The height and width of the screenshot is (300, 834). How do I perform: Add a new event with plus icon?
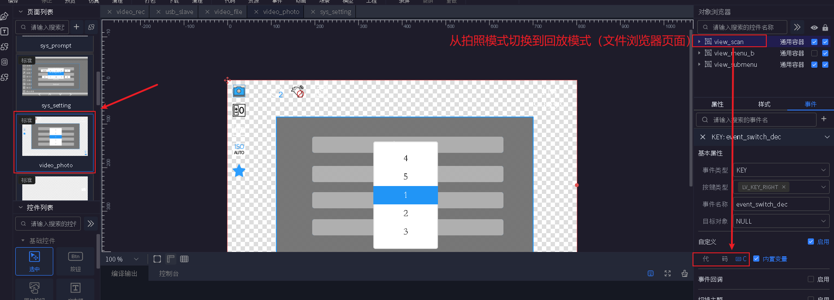tap(824, 119)
